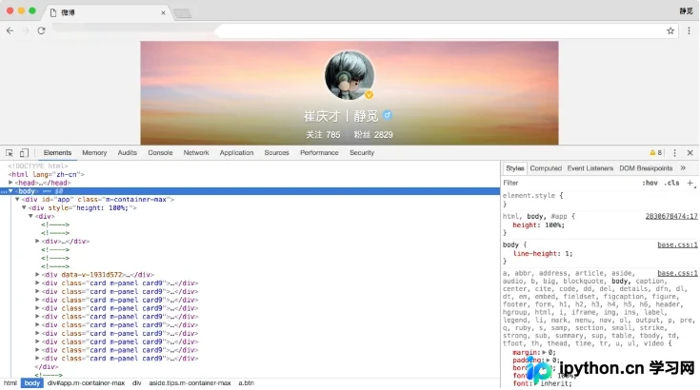Click the 粉丝 2829 followers count

pos(373,135)
